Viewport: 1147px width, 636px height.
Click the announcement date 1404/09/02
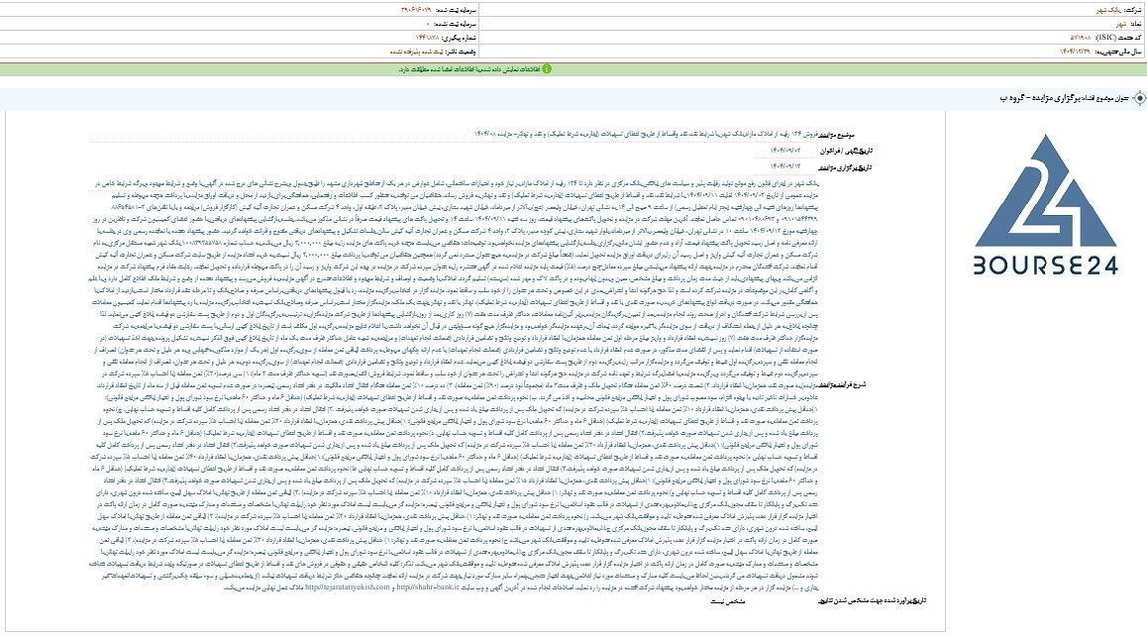coord(784,151)
